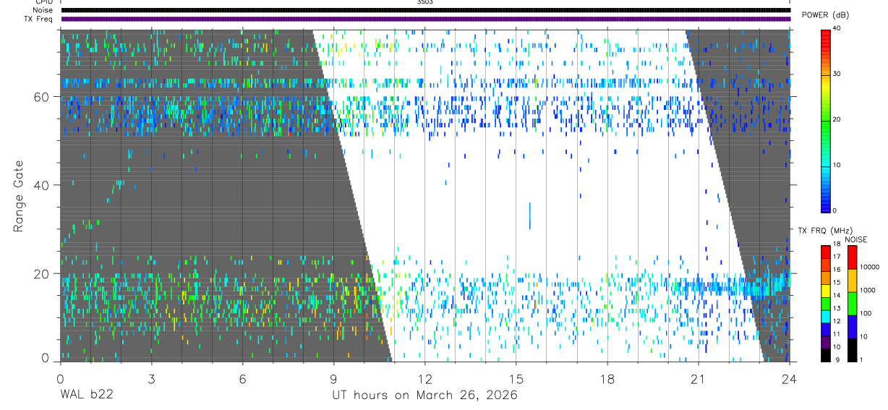Screen dimensions: 888x410
Task: Click the 18 tick label on UT hours axis
Action: pos(607,379)
